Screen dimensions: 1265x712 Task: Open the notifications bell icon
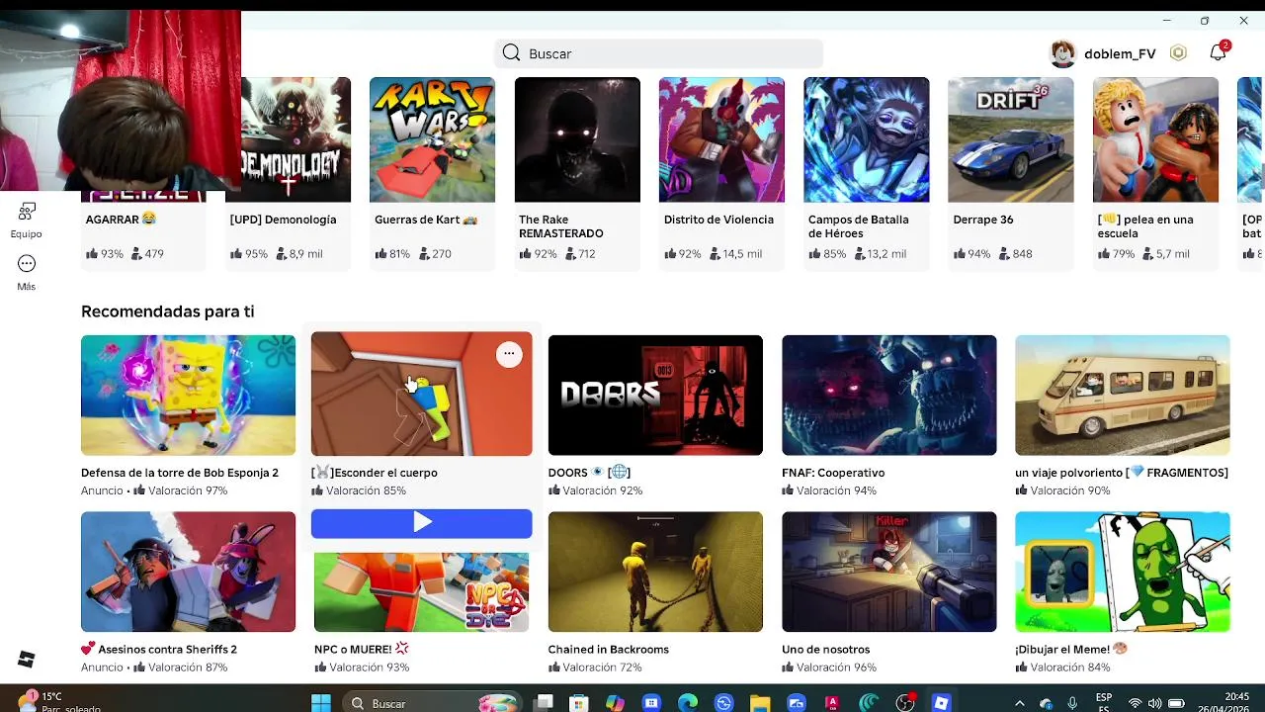1219,53
